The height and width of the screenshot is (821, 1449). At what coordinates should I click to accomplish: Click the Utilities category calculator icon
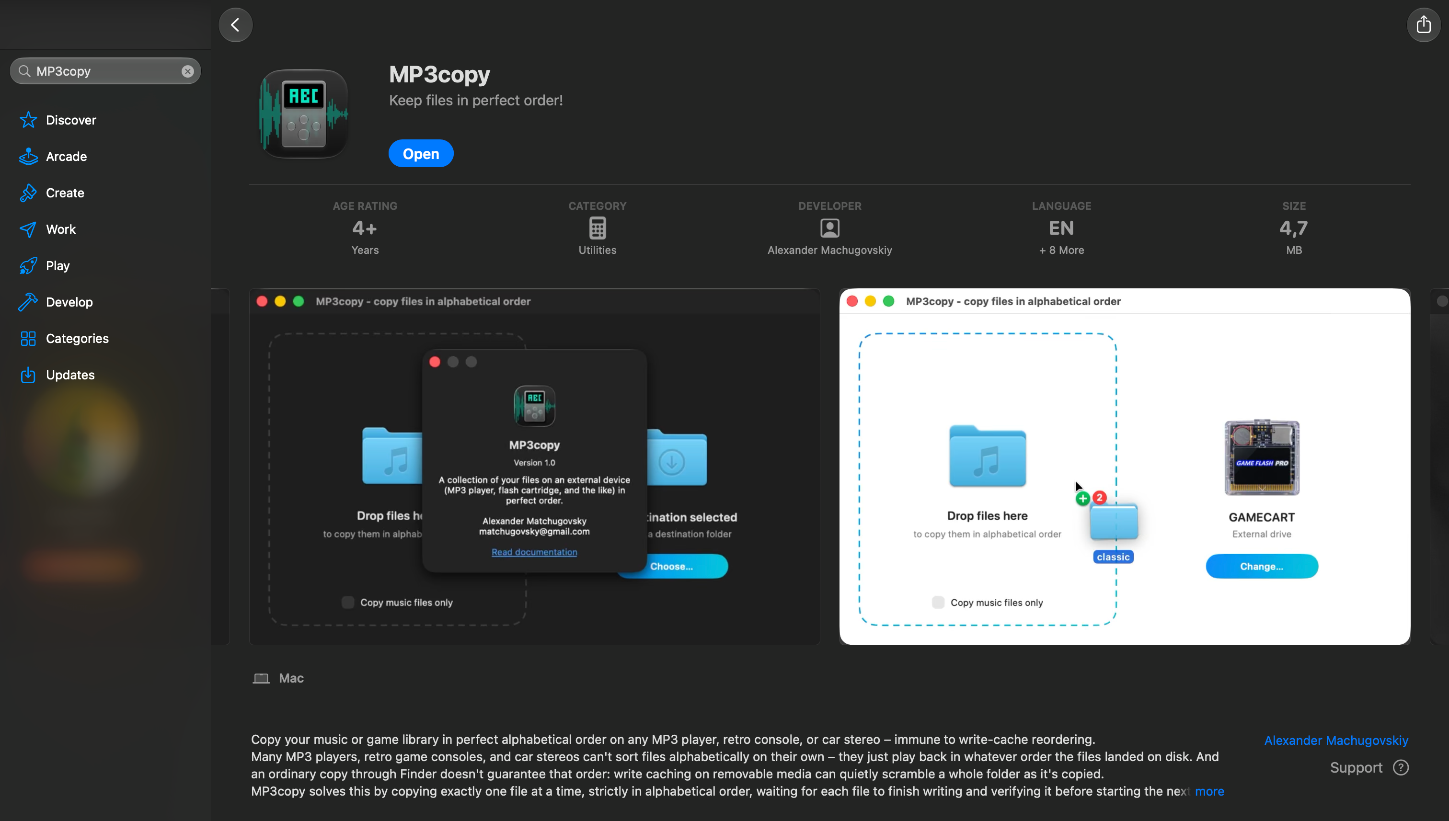pyautogui.click(x=598, y=228)
